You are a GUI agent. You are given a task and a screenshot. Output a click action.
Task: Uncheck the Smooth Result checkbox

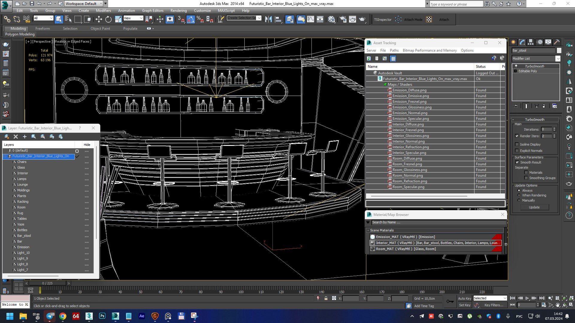[x=517, y=162]
